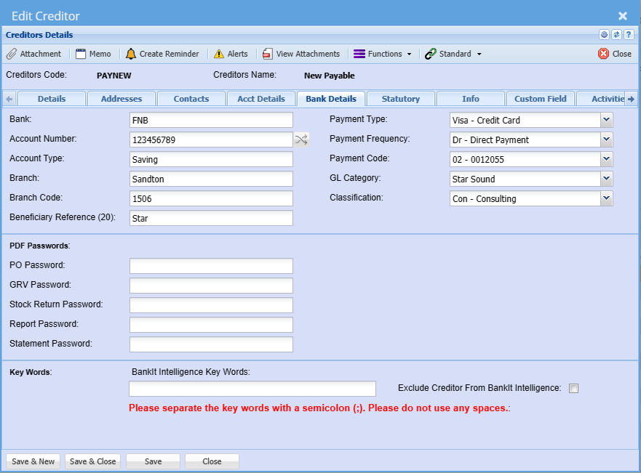Switch to the Statutory tab
The width and height of the screenshot is (641, 473).
tap(401, 99)
